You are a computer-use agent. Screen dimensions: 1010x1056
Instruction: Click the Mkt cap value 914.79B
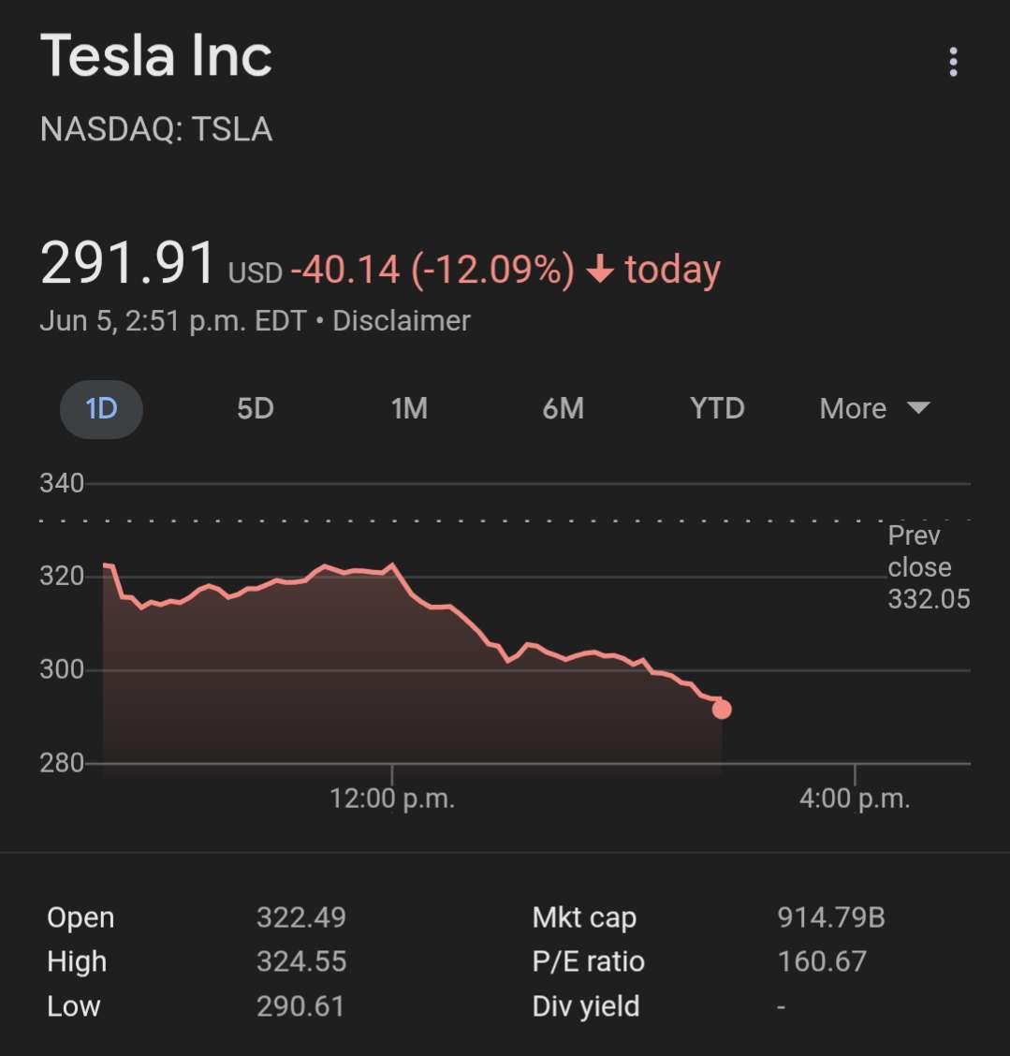(831, 917)
